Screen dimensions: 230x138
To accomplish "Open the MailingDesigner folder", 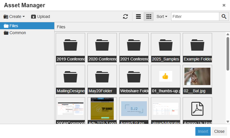I will [x=70, y=77].
